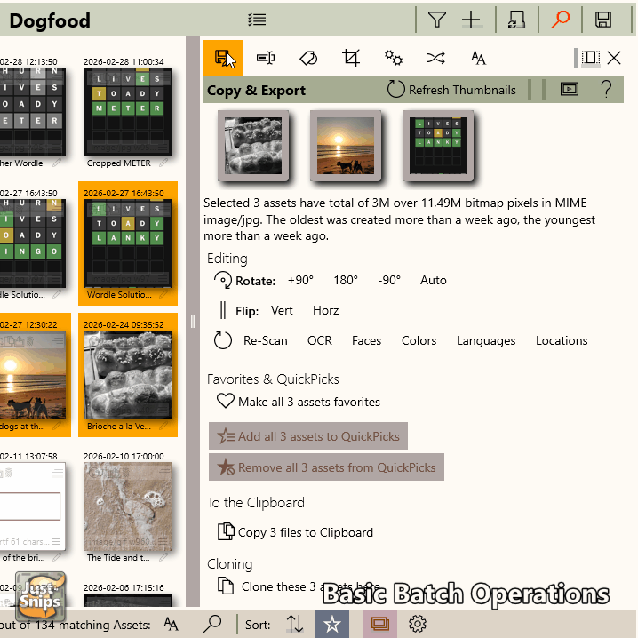The width and height of the screenshot is (638, 638).
Task: Flip selected assets Horz
Action: pos(325,310)
